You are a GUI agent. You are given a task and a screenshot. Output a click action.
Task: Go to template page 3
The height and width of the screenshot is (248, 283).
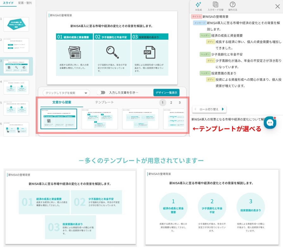click(x=180, y=102)
